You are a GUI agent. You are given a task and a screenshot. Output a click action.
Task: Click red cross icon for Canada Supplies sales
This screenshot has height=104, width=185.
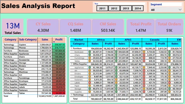point(144,92)
